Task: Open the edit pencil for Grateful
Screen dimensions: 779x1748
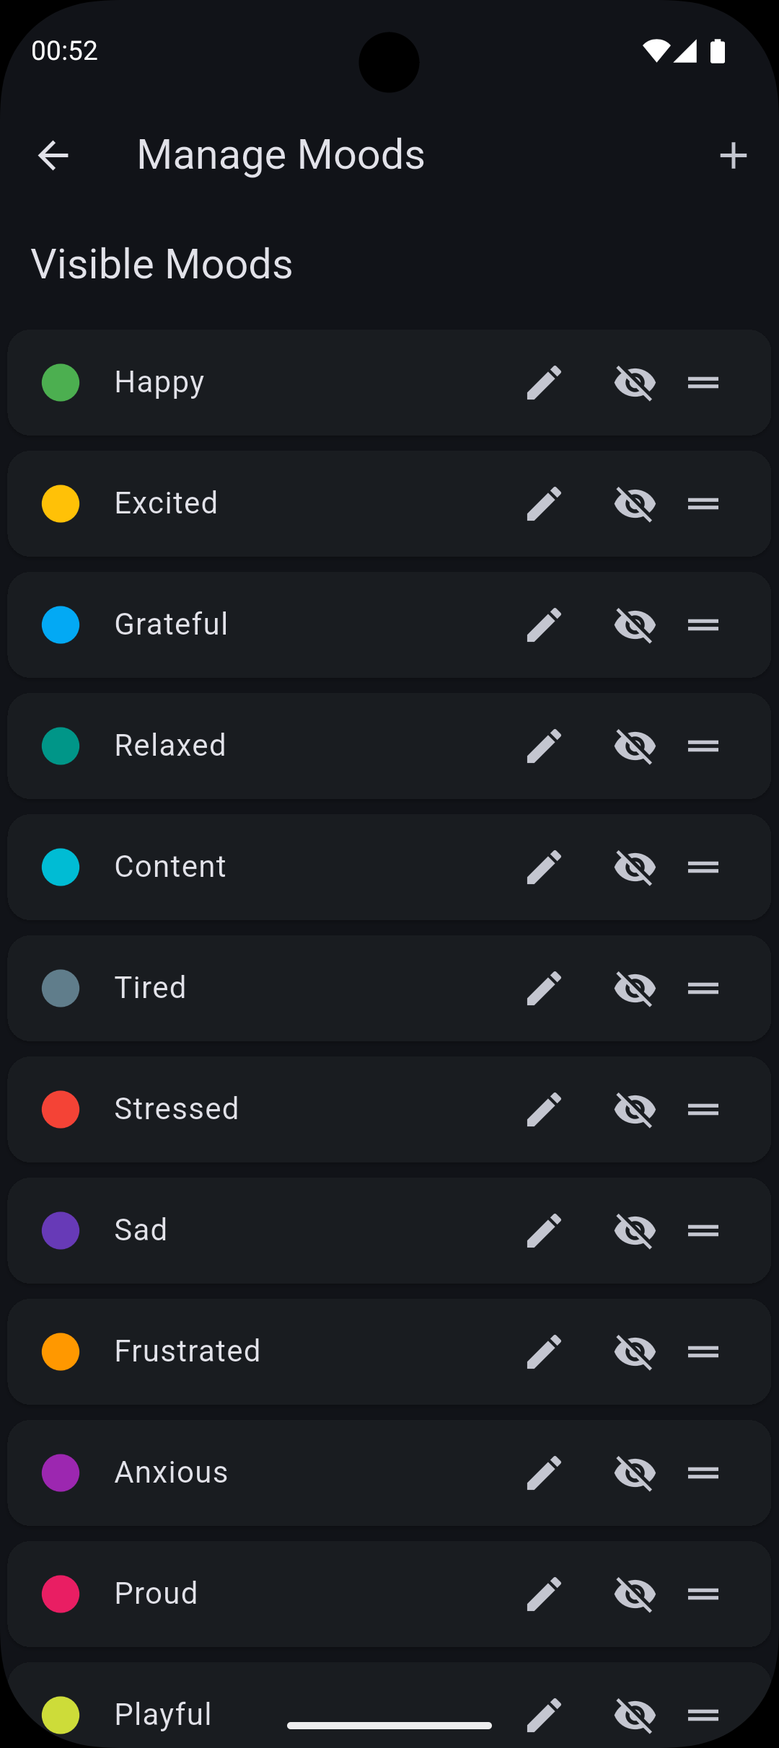Action: pyautogui.click(x=544, y=624)
